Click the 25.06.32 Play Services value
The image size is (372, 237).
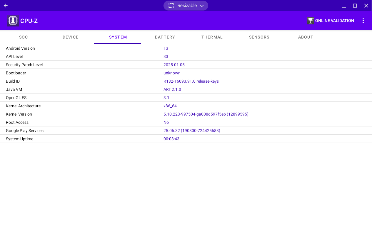[192, 131]
